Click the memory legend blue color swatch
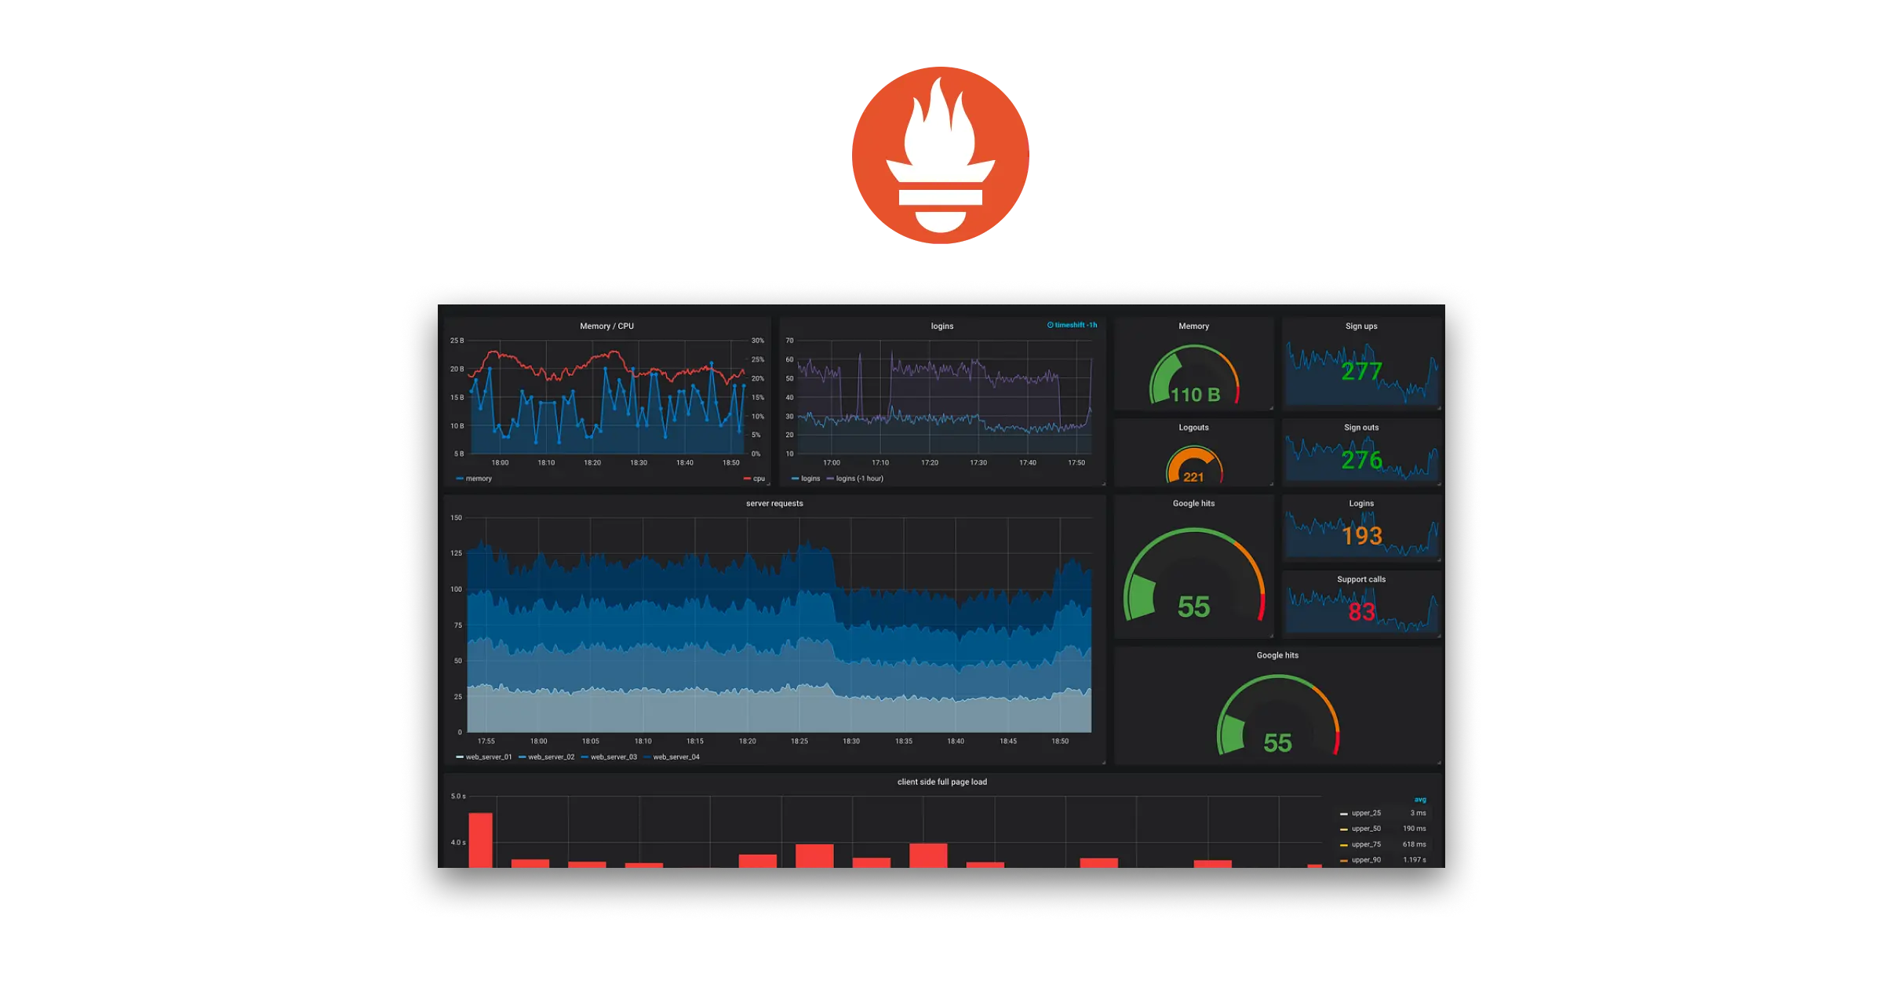The width and height of the screenshot is (1883, 984). (460, 479)
